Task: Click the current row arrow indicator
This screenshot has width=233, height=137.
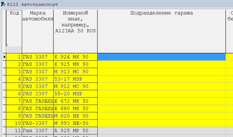Action: coord(4,57)
